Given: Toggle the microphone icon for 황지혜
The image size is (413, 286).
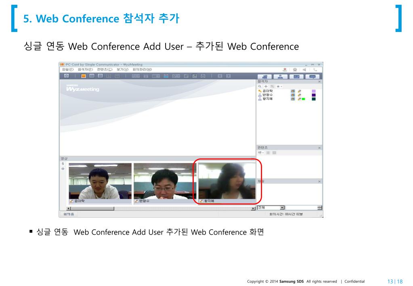Looking at the screenshot, I should pyautogui.click(x=300, y=99).
